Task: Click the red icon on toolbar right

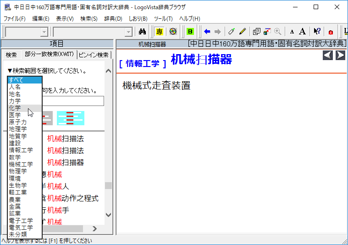Action: pyautogui.click(x=331, y=32)
